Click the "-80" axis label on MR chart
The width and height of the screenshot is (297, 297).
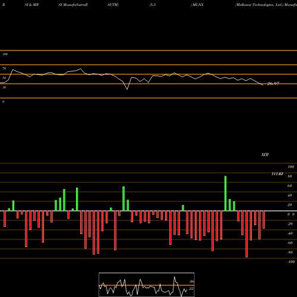(290, 252)
